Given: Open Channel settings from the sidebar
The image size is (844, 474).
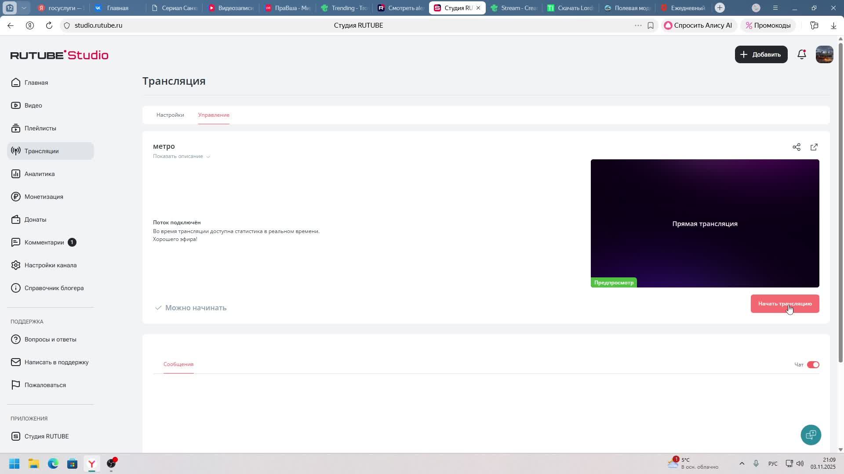Looking at the screenshot, I should [x=50, y=265].
